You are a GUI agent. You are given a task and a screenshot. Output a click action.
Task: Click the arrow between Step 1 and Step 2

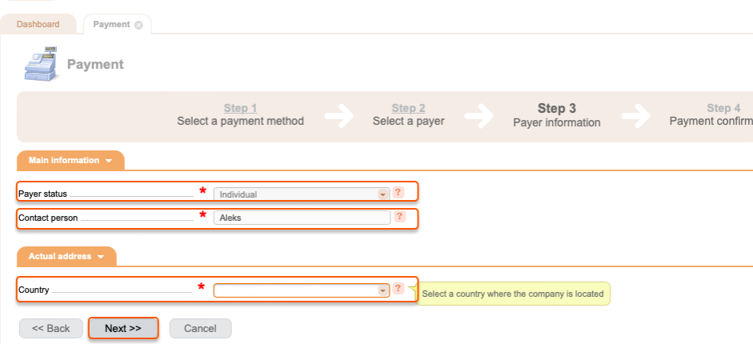click(339, 116)
